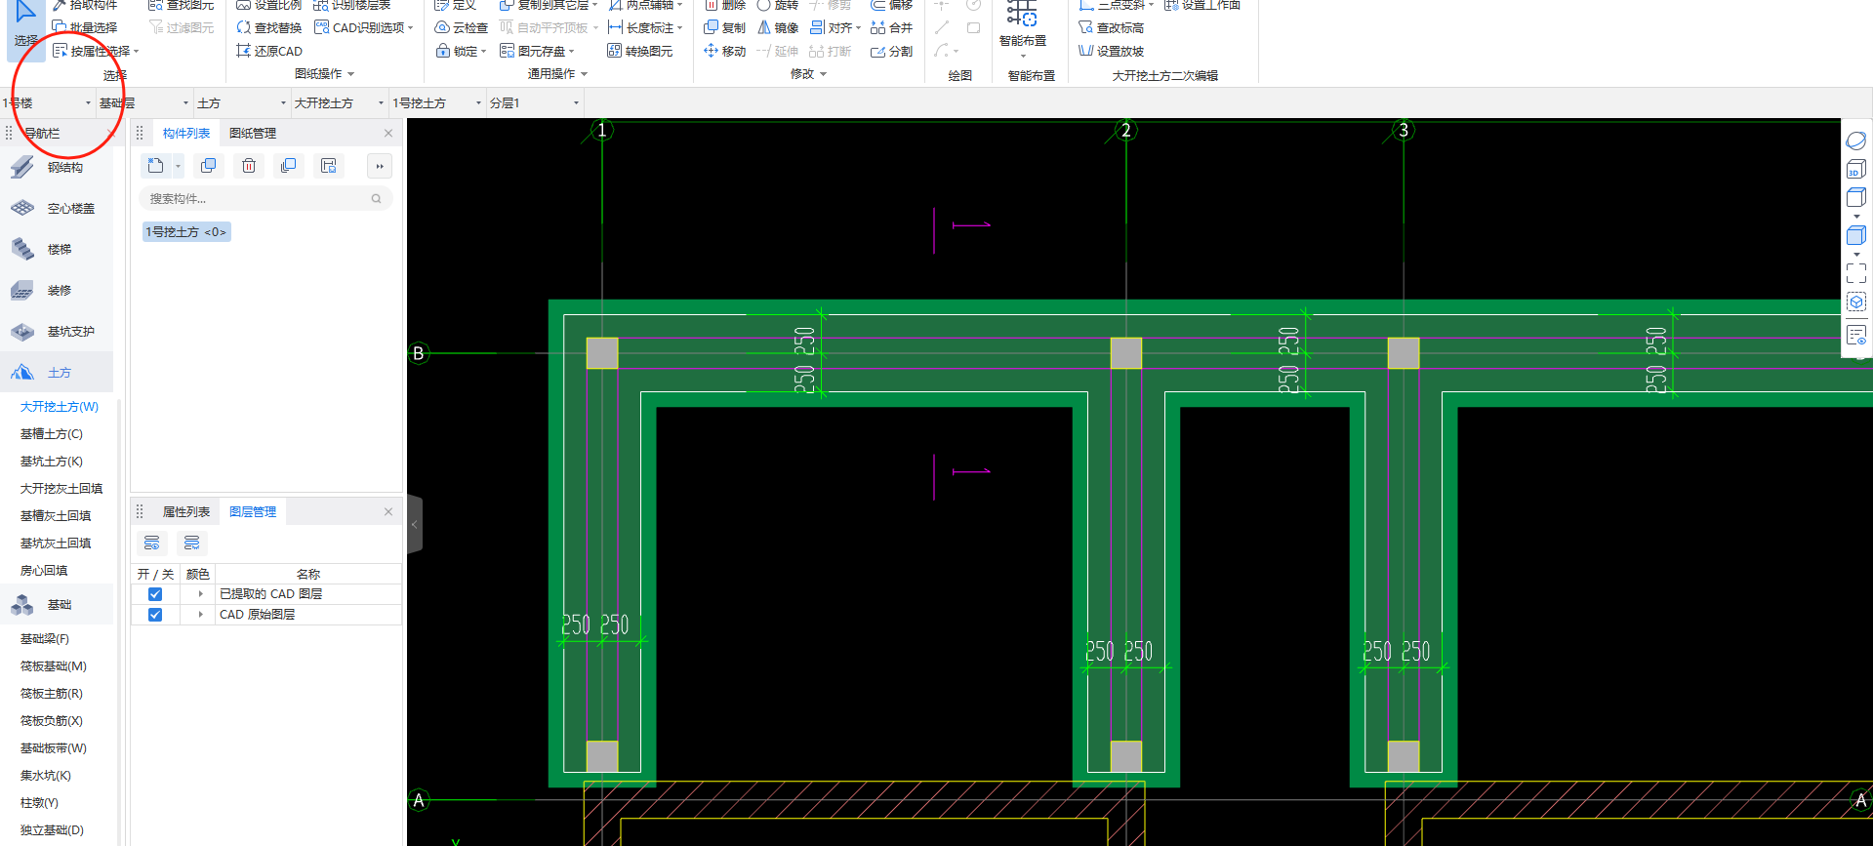The height and width of the screenshot is (846, 1873).
Task: Click 查改标高 check elevation tool
Action: click(x=1111, y=27)
